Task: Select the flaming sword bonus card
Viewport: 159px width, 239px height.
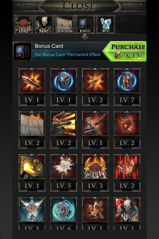Action: click(x=32, y=87)
